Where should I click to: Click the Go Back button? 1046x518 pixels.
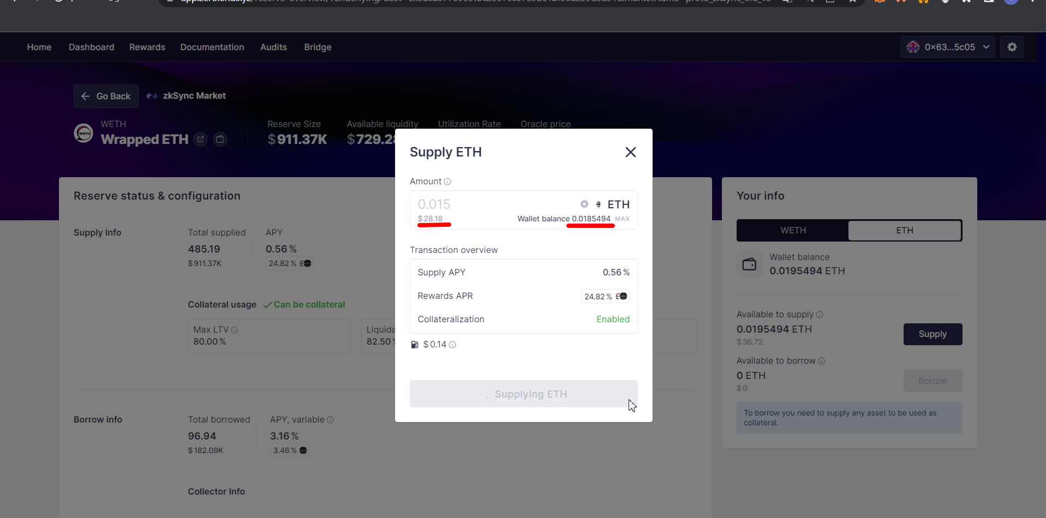tap(106, 96)
